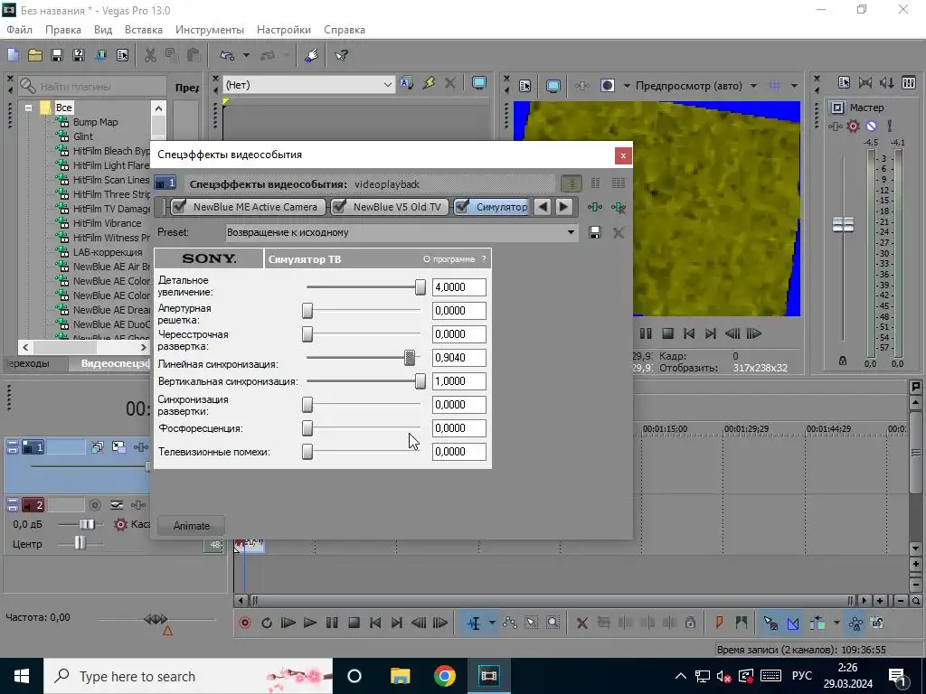Select NewBlue V5 Old TV plug-in button
This screenshot has height=694, width=926.
pyautogui.click(x=390, y=207)
